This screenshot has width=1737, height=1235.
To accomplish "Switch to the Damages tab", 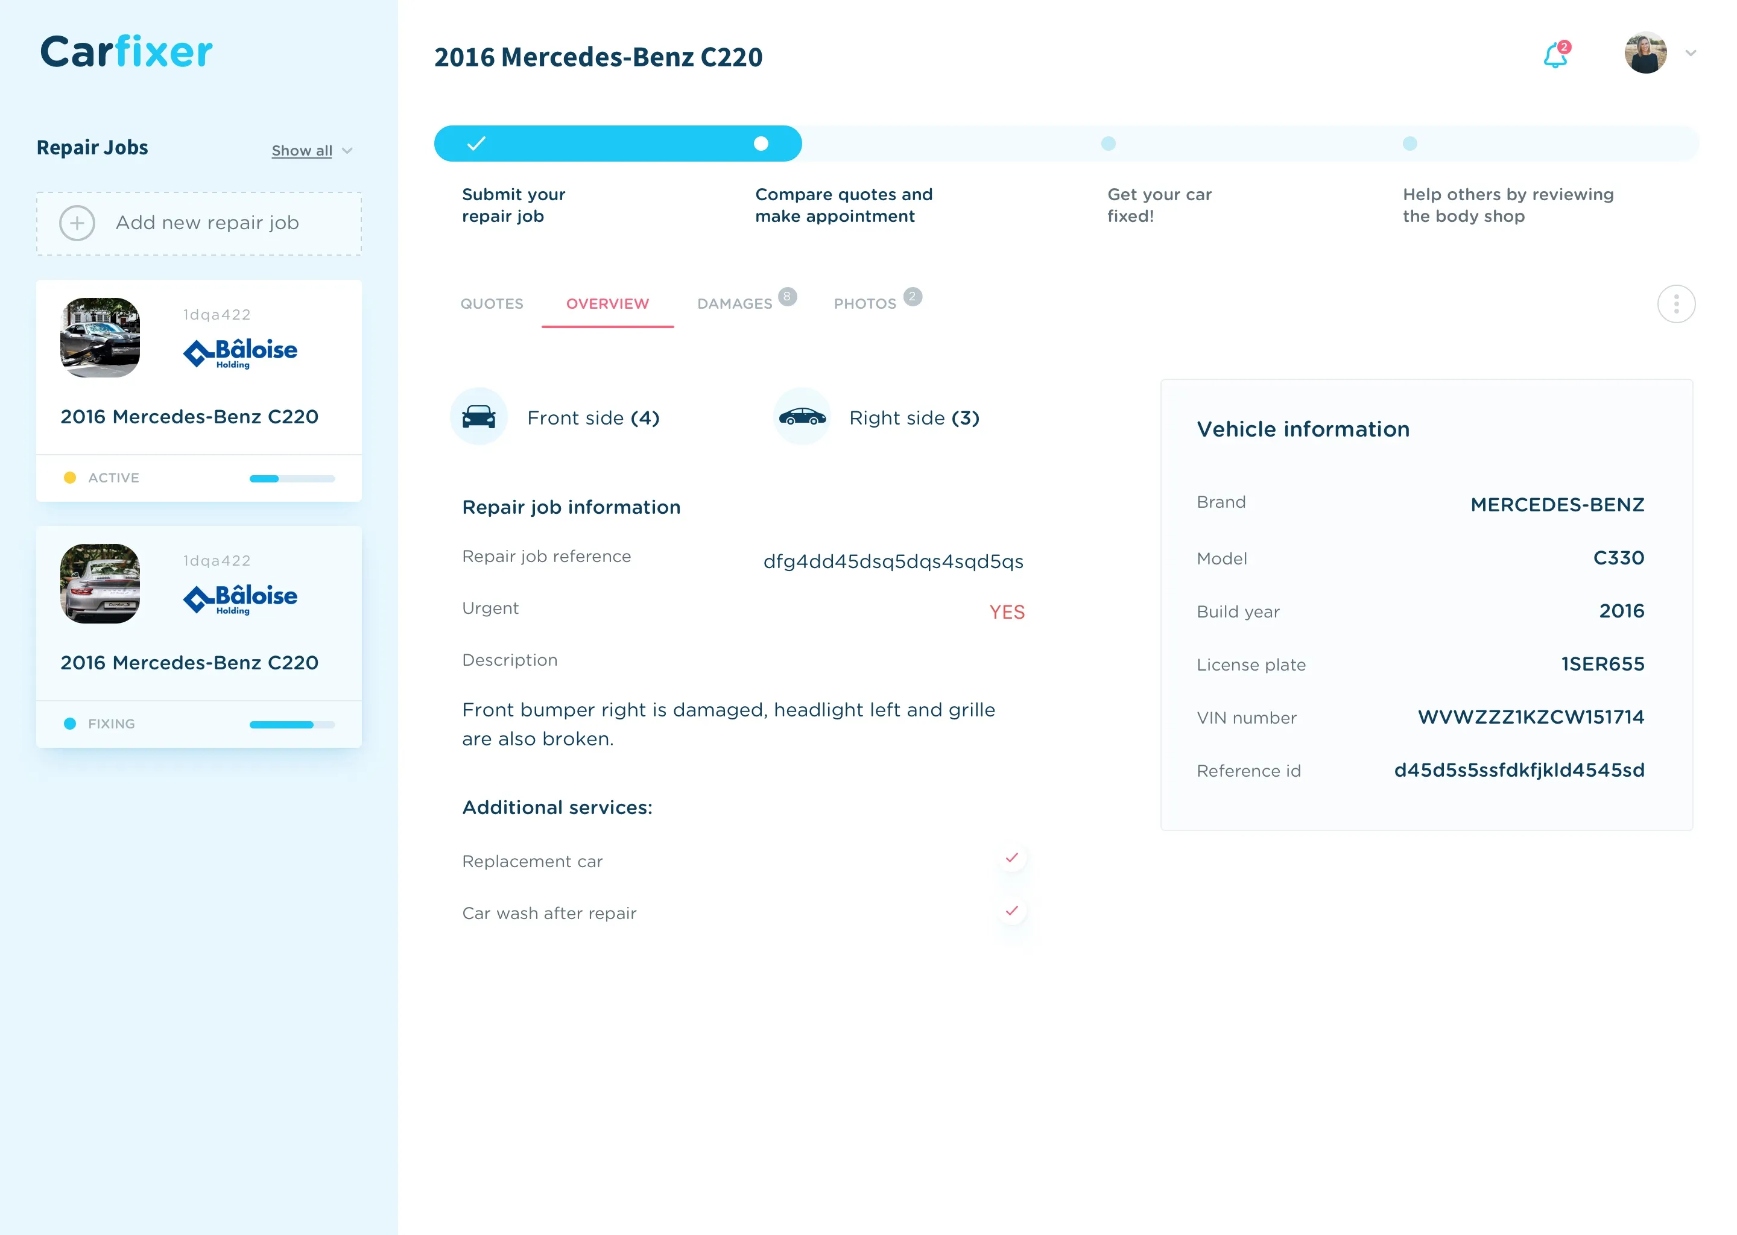I will [x=735, y=303].
